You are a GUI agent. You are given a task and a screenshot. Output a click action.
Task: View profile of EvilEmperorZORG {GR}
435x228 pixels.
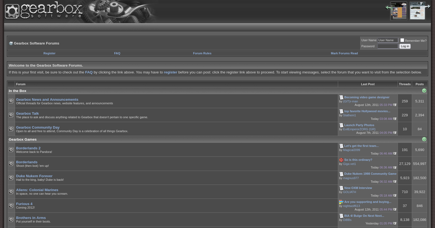[359, 129]
